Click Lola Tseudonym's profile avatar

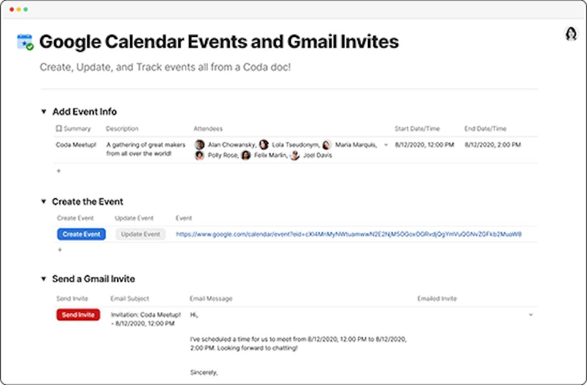pos(264,144)
